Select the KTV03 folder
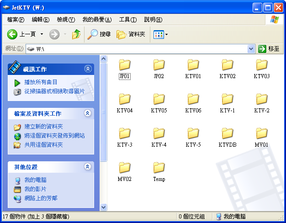 262,69
